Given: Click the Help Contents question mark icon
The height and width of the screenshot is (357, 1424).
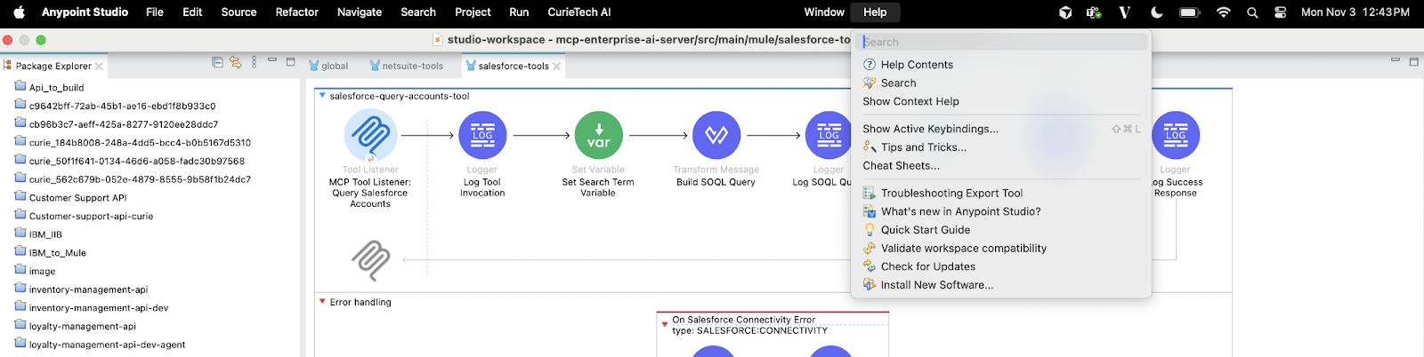Looking at the screenshot, I should pos(870,65).
